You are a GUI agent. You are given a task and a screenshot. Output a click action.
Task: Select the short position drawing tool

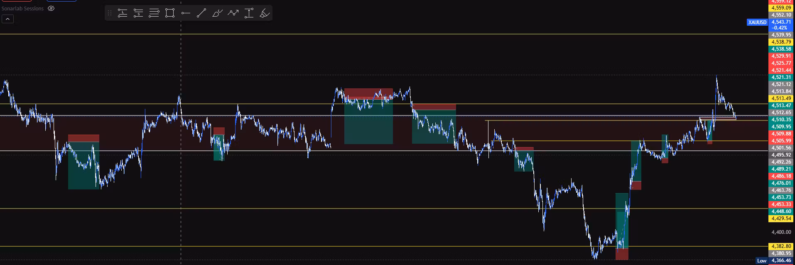(x=138, y=13)
